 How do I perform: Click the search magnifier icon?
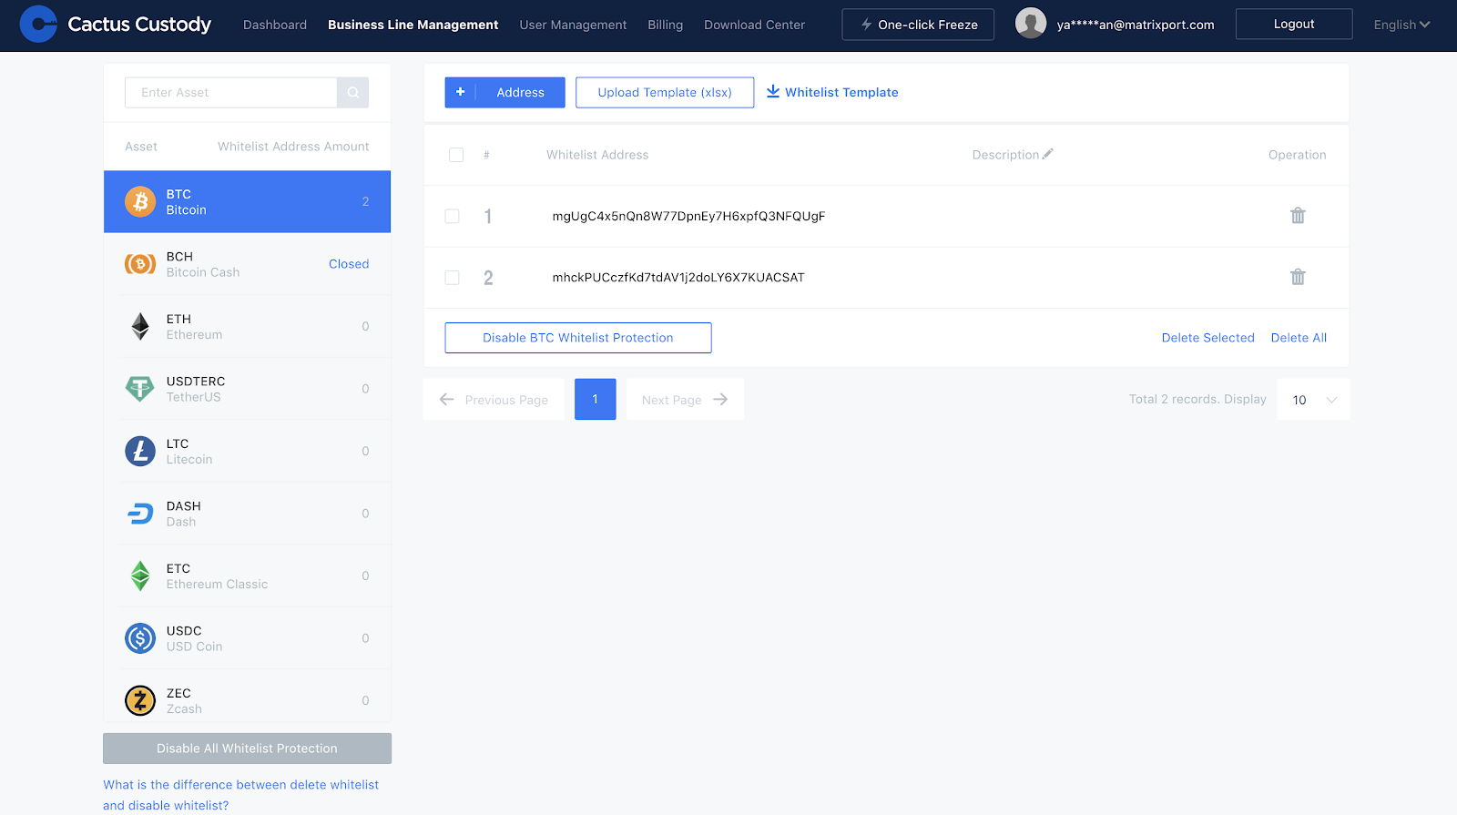pos(353,93)
